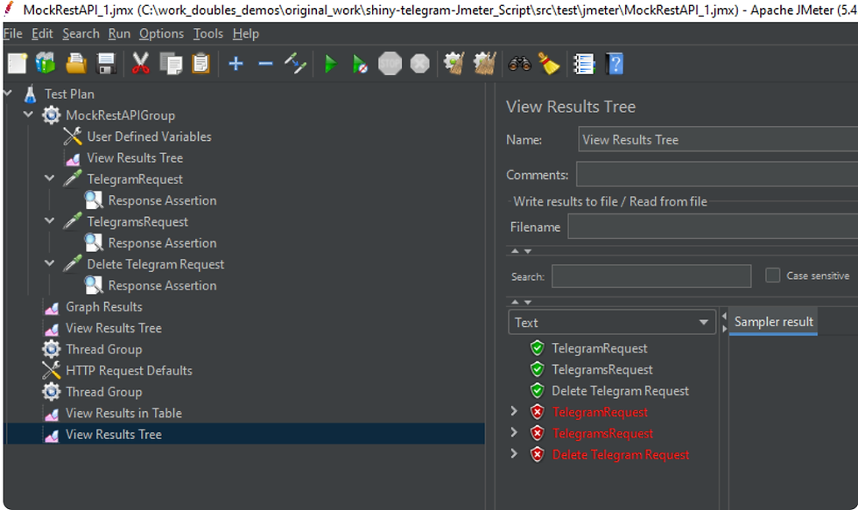Click the Paste clipboard icon

coord(200,64)
